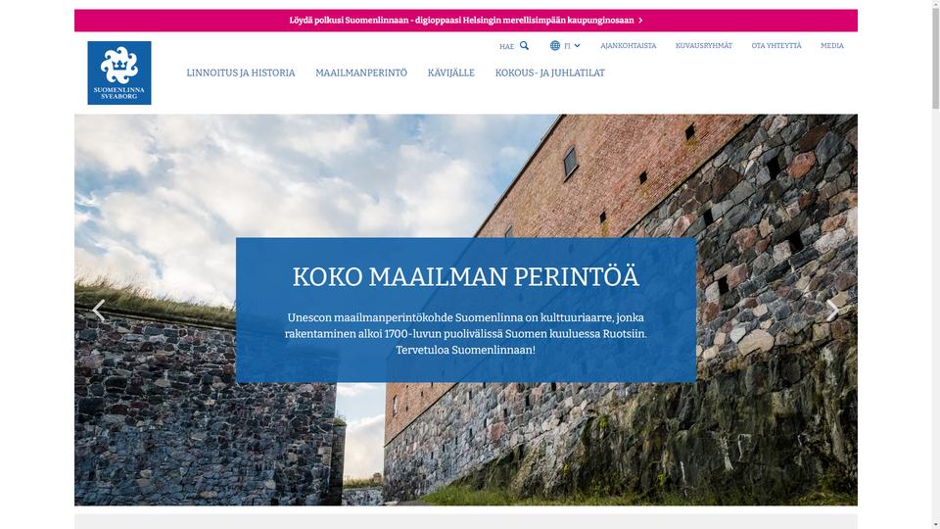Go to next slide with right arrow

(832, 311)
